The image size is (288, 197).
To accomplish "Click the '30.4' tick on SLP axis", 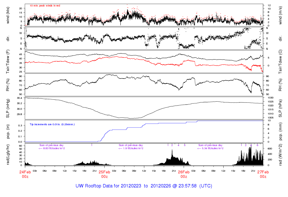I will coord(19,98).
